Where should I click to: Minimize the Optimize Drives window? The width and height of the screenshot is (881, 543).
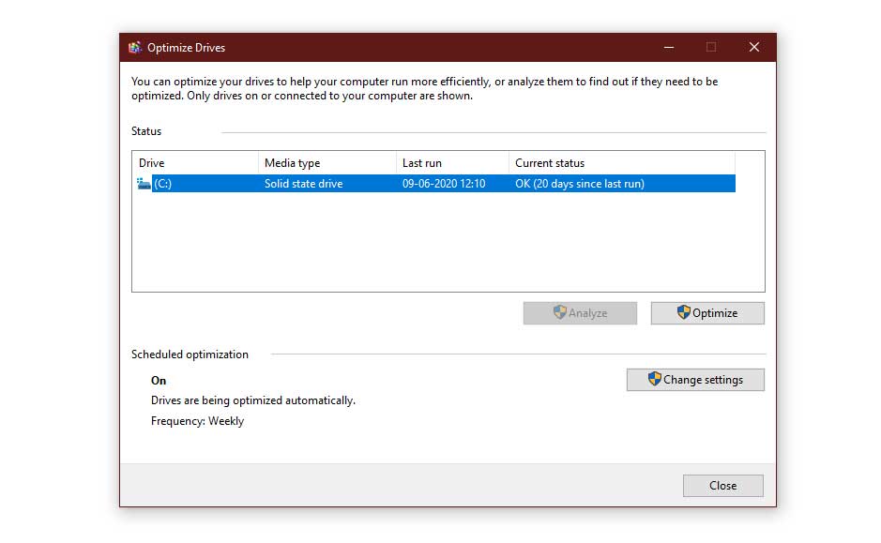point(669,48)
